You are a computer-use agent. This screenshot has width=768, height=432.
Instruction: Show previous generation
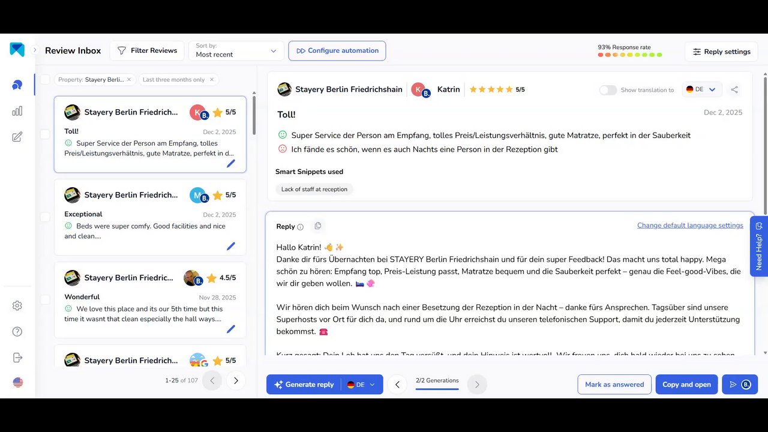click(397, 385)
